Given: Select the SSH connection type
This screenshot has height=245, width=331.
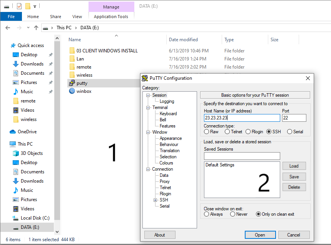Looking at the screenshot, I should point(269,132).
